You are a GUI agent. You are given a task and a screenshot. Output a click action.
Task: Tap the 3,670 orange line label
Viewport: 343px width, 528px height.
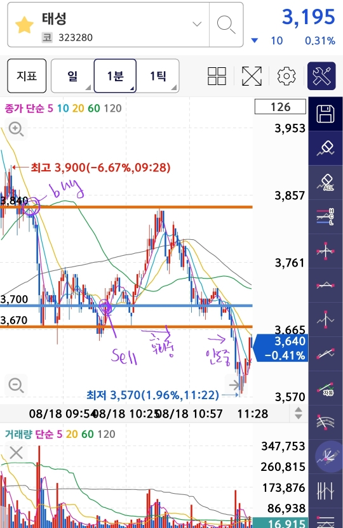[14, 320]
